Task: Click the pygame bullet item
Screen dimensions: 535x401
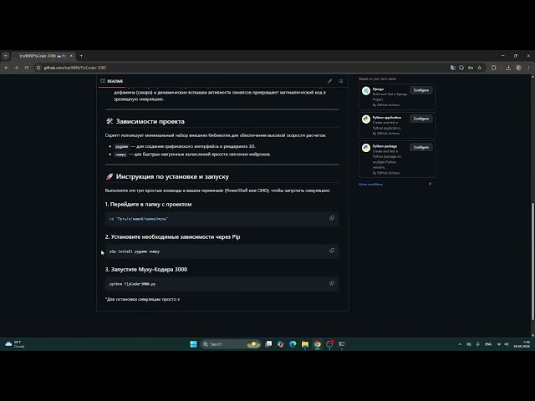Action: pos(186,146)
